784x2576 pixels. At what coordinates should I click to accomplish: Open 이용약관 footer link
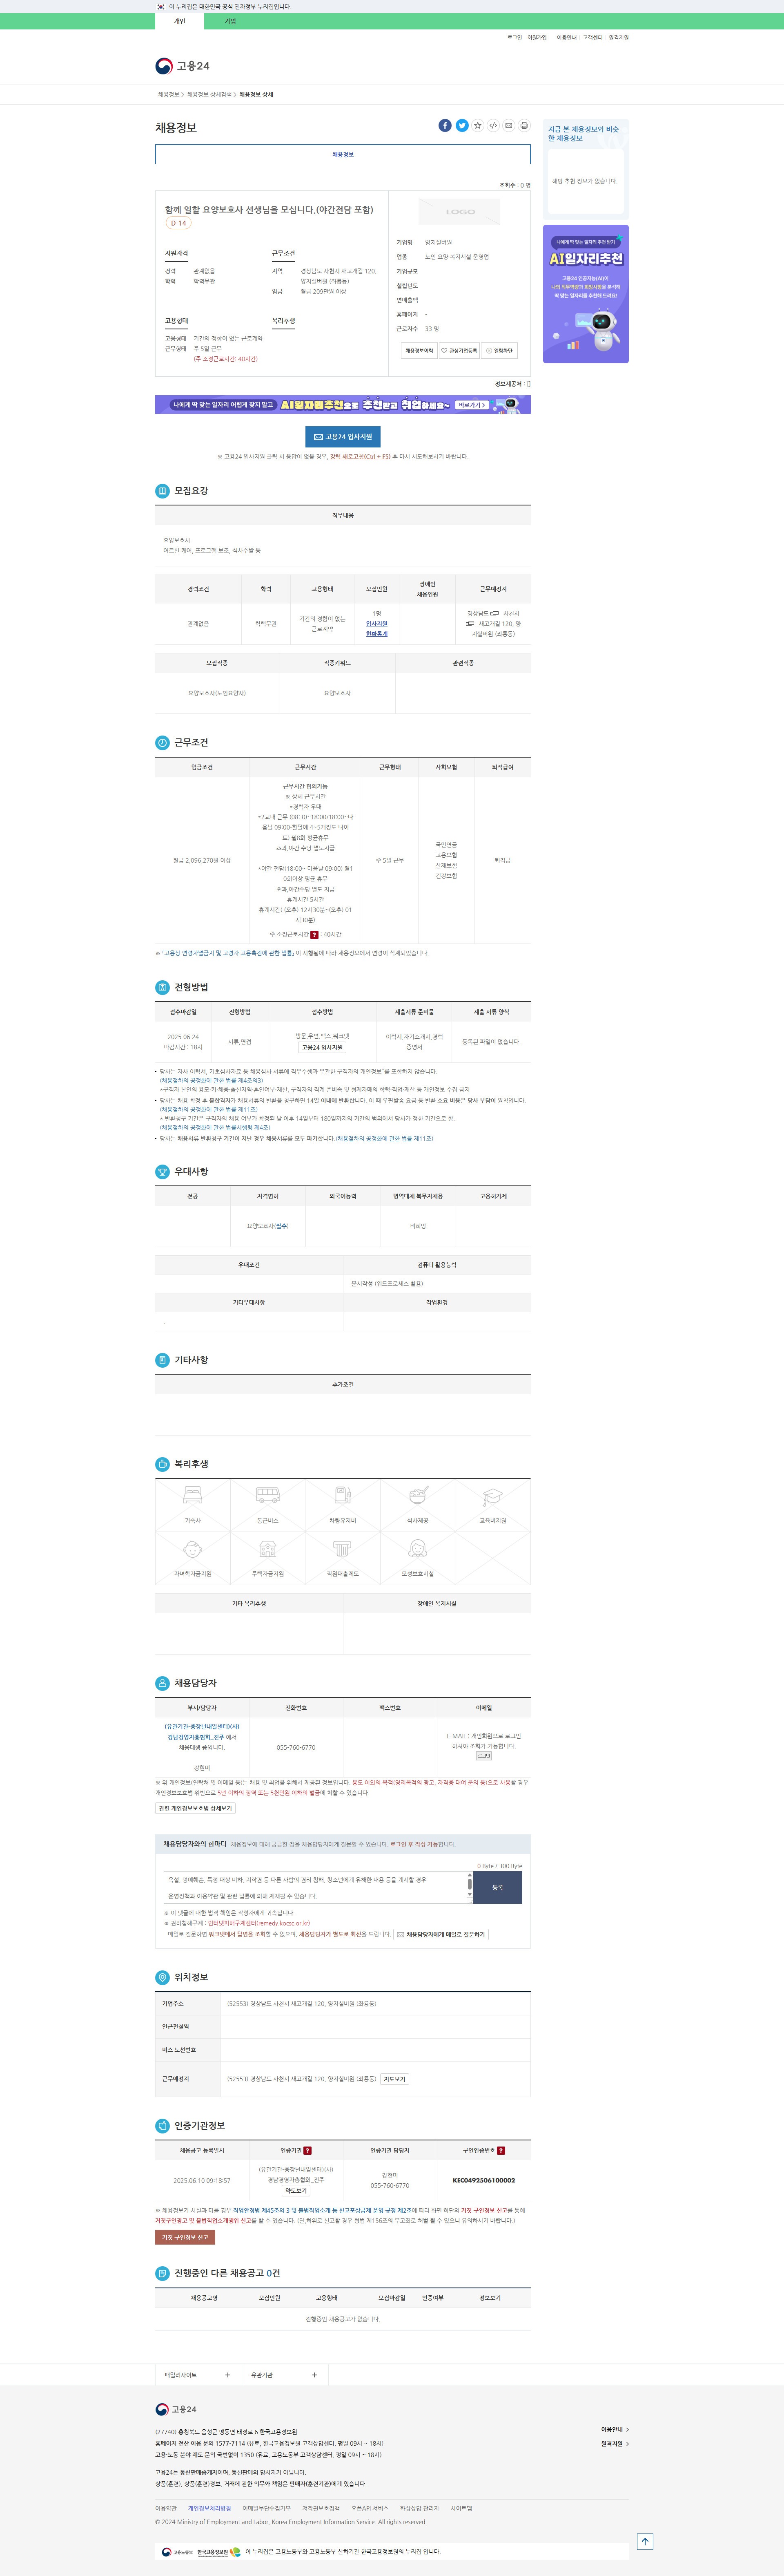[x=166, y=2508]
